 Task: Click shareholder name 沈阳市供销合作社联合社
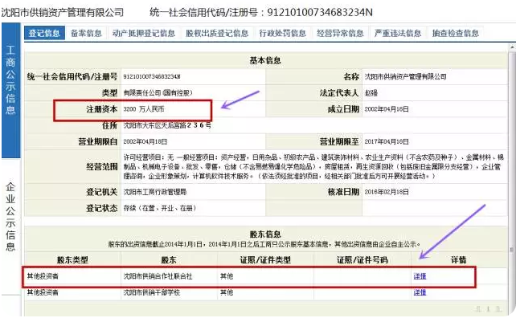pyautogui.click(x=158, y=276)
